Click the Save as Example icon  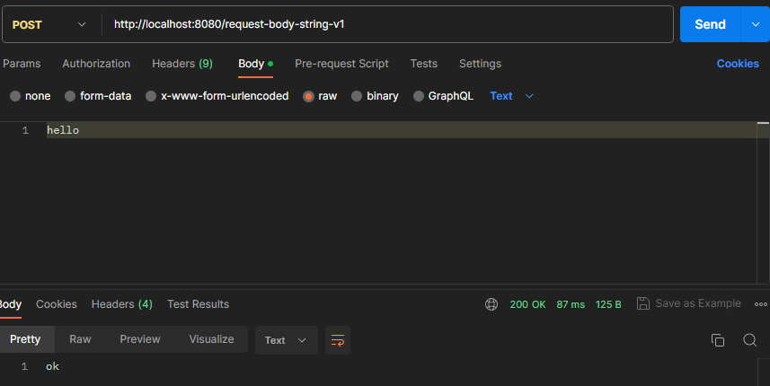click(642, 303)
